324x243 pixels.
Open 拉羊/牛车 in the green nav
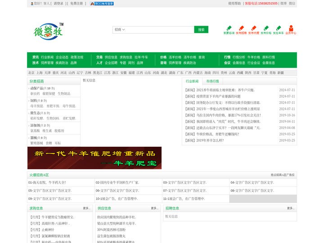[x=141, y=57]
